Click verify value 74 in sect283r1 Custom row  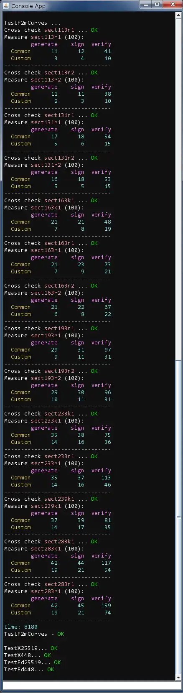pos(108,613)
